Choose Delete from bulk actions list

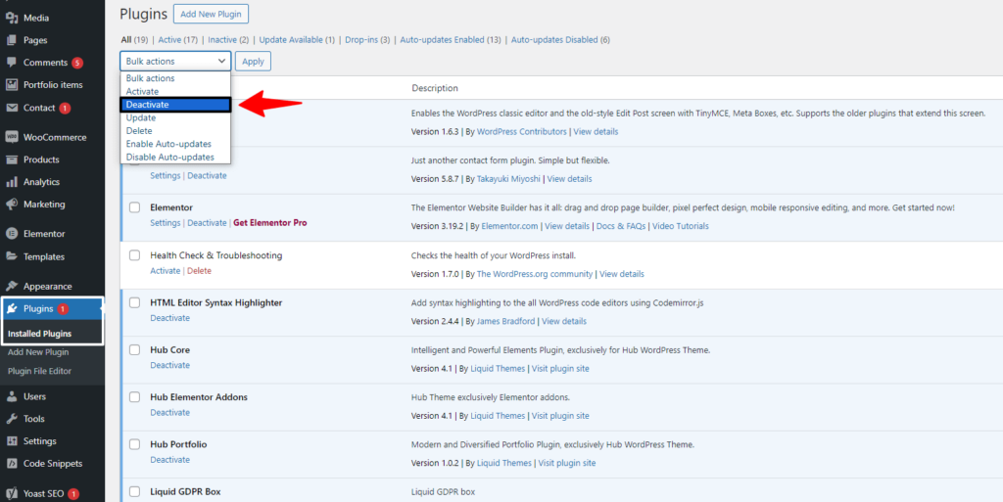click(175, 131)
